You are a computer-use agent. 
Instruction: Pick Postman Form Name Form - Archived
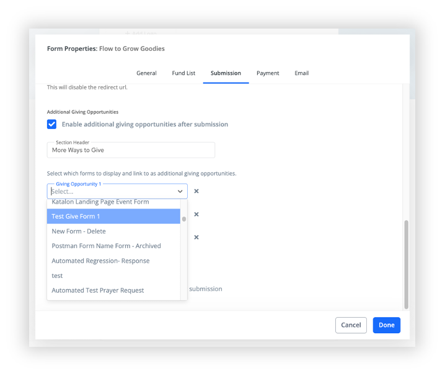click(113, 246)
